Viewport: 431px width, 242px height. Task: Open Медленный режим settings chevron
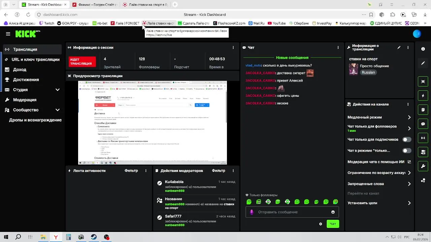pyautogui.click(x=409, y=117)
